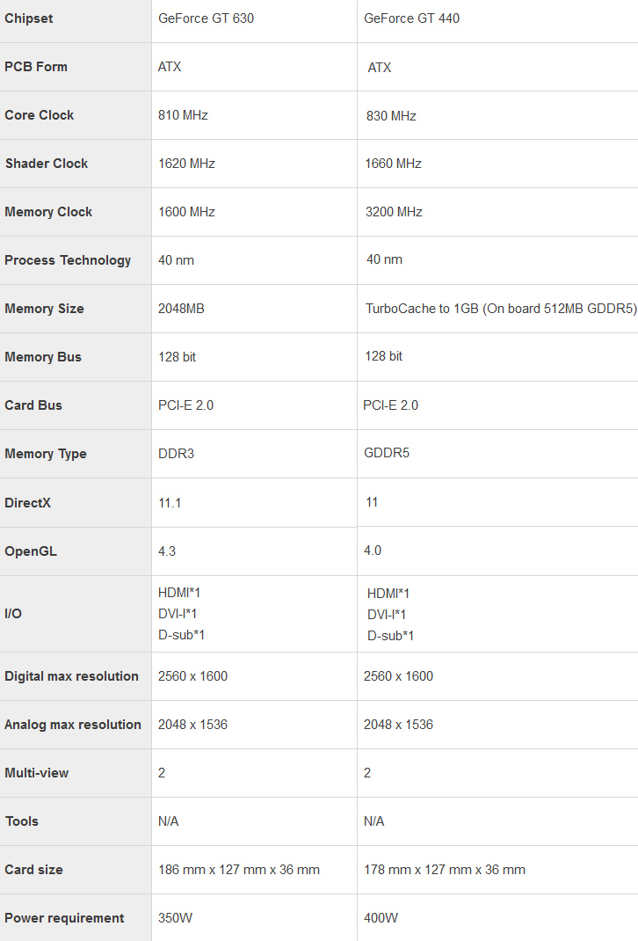The width and height of the screenshot is (638, 941).
Task: Click the 3200 MHz memory clock value
Action: 394,212
